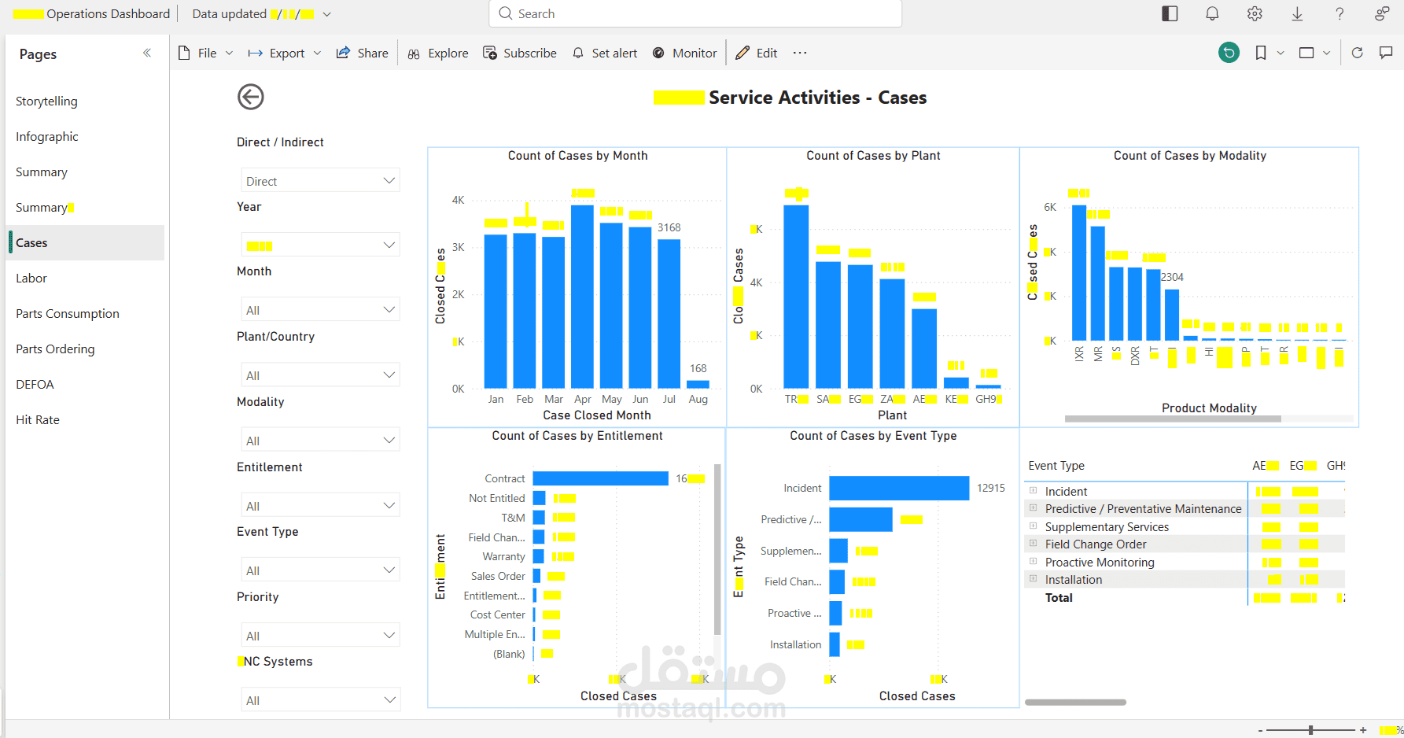Go to the Hit Rate page
The width and height of the screenshot is (1404, 738).
(87, 419)
